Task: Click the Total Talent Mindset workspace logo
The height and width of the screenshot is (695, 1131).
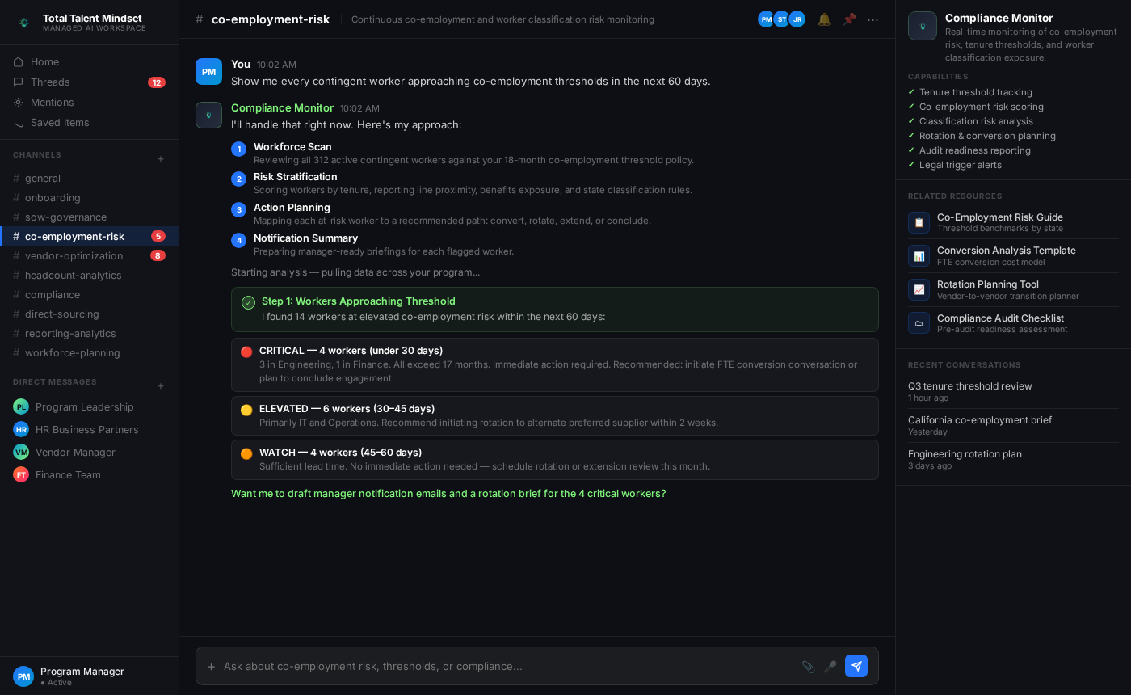Action: [23, 23]
